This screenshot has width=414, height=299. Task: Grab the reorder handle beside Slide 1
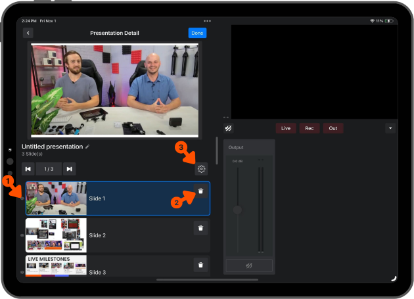click(22, 198)
